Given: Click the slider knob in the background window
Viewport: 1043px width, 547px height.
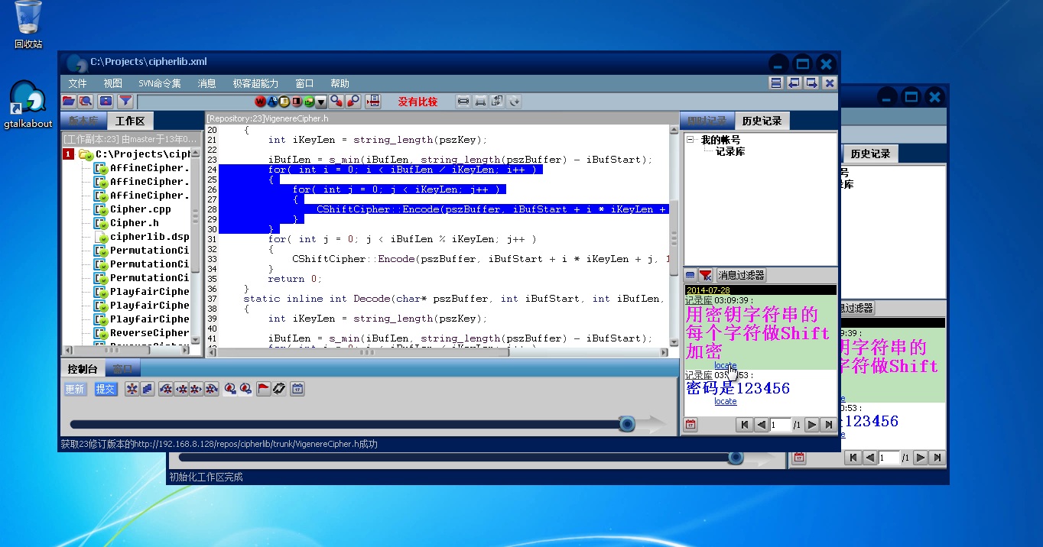Looking at the screenshot, I should [x=736, y=458].
